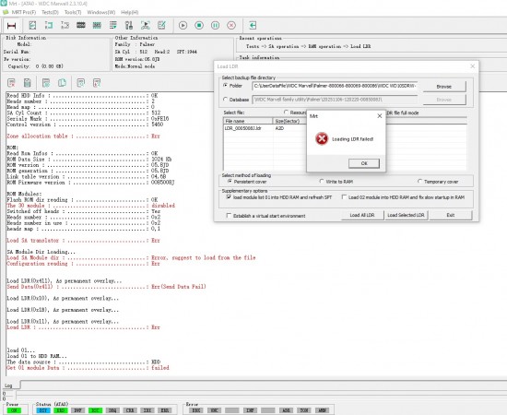
Task: Open the Tools menu
Action: point(73,12)
